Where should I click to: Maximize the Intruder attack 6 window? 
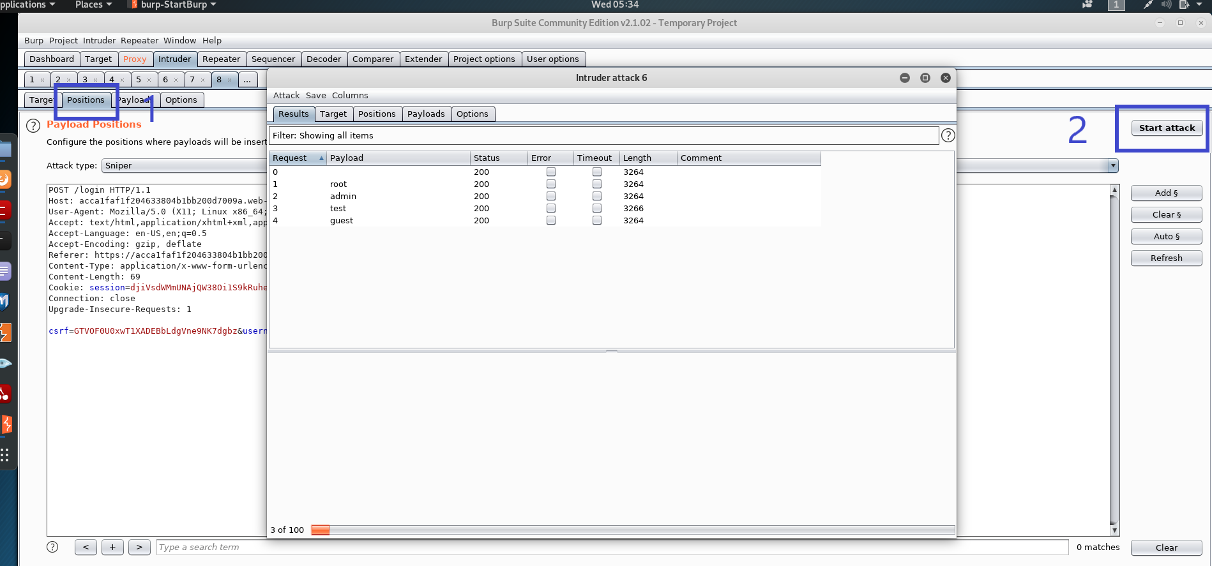tap(925, 78)
